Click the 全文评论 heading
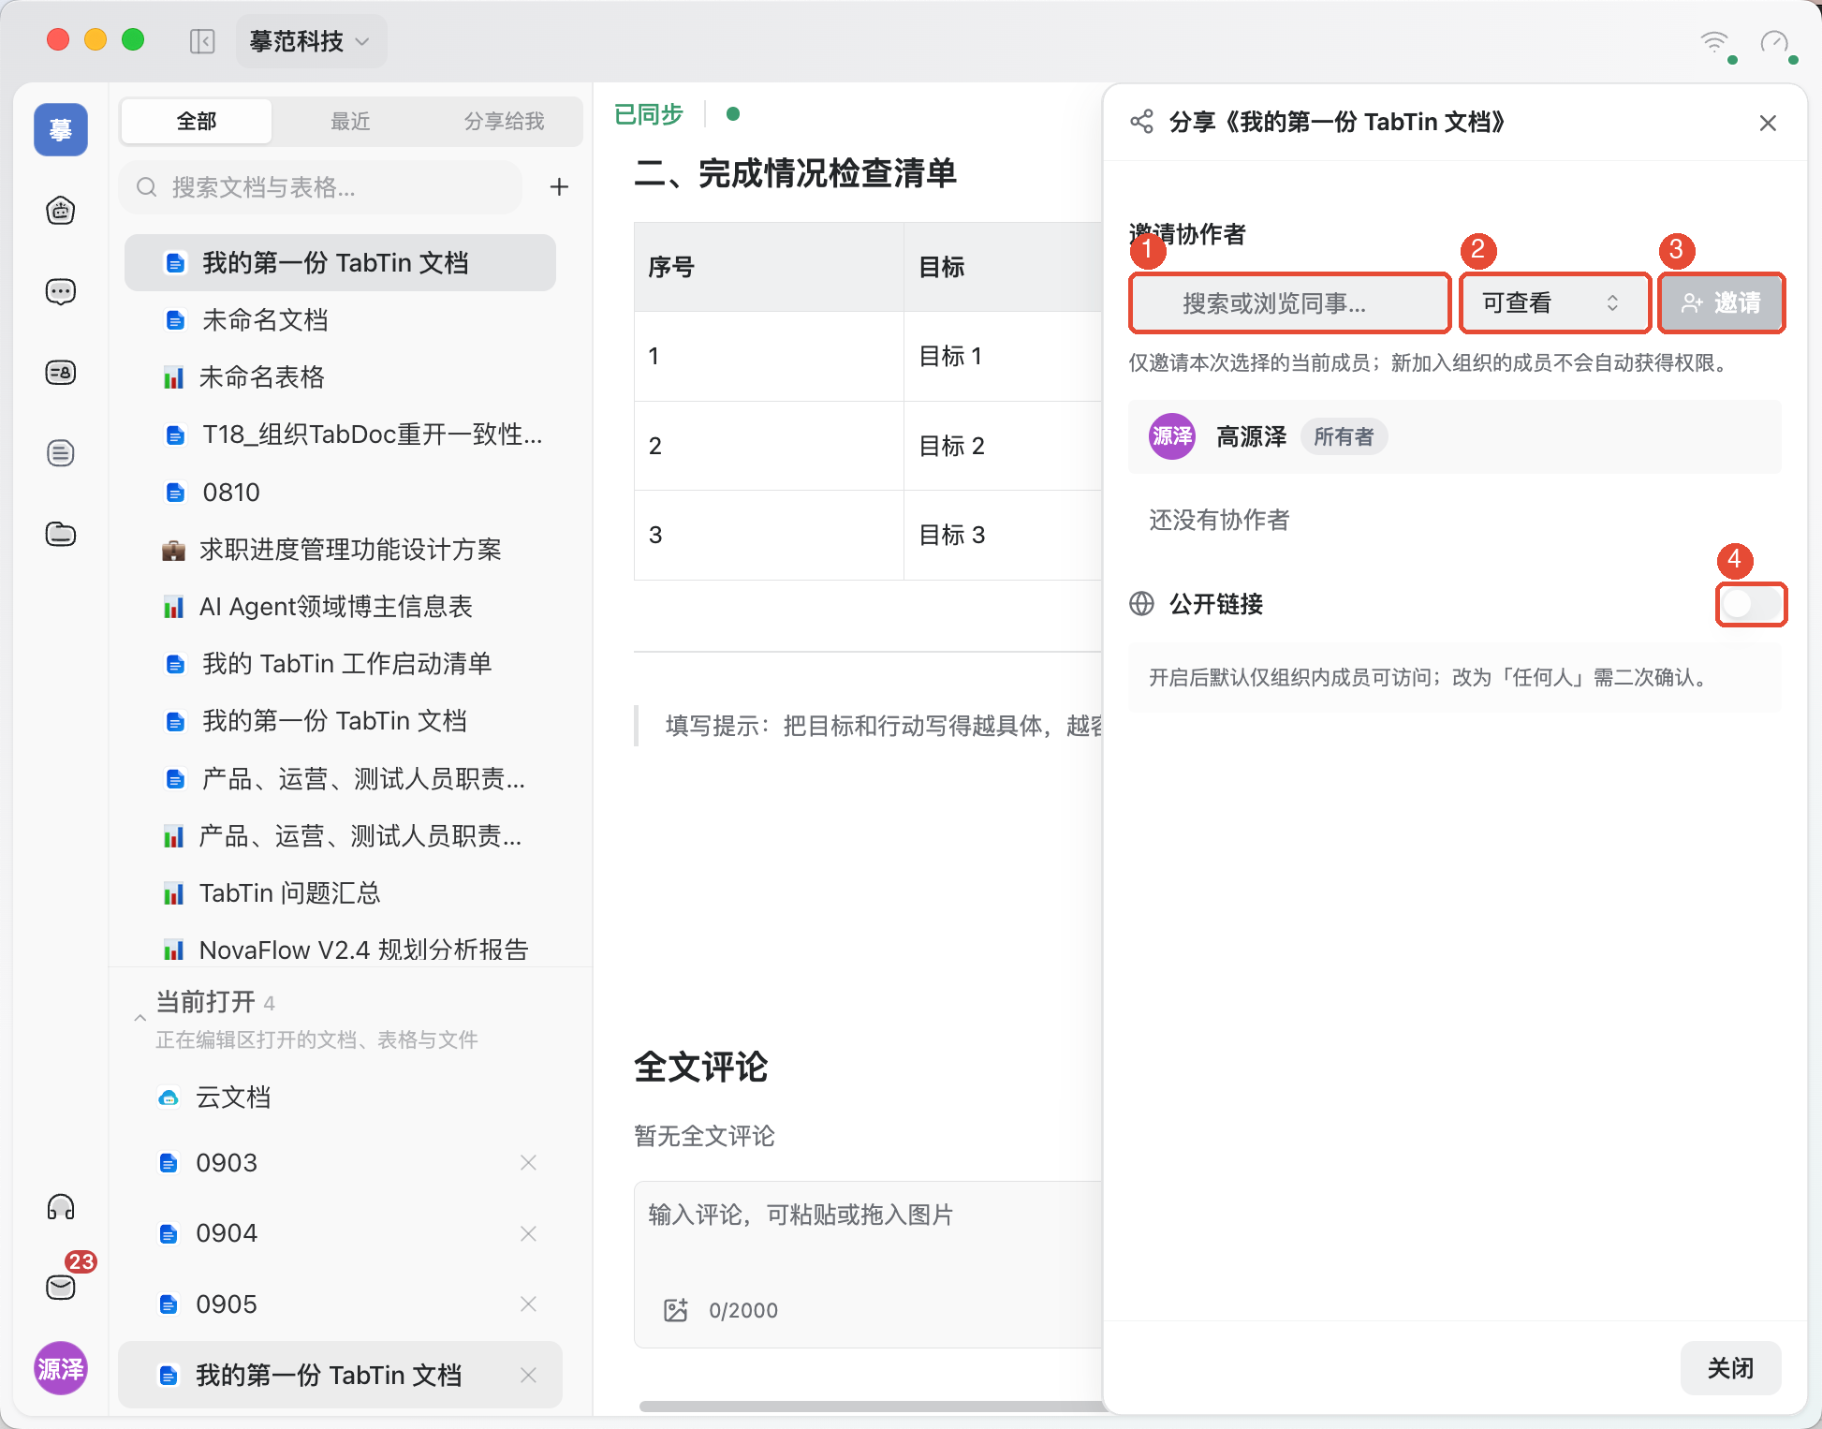The image size is (1822, 1429). pyautogui.click(x=701, y=1067)
